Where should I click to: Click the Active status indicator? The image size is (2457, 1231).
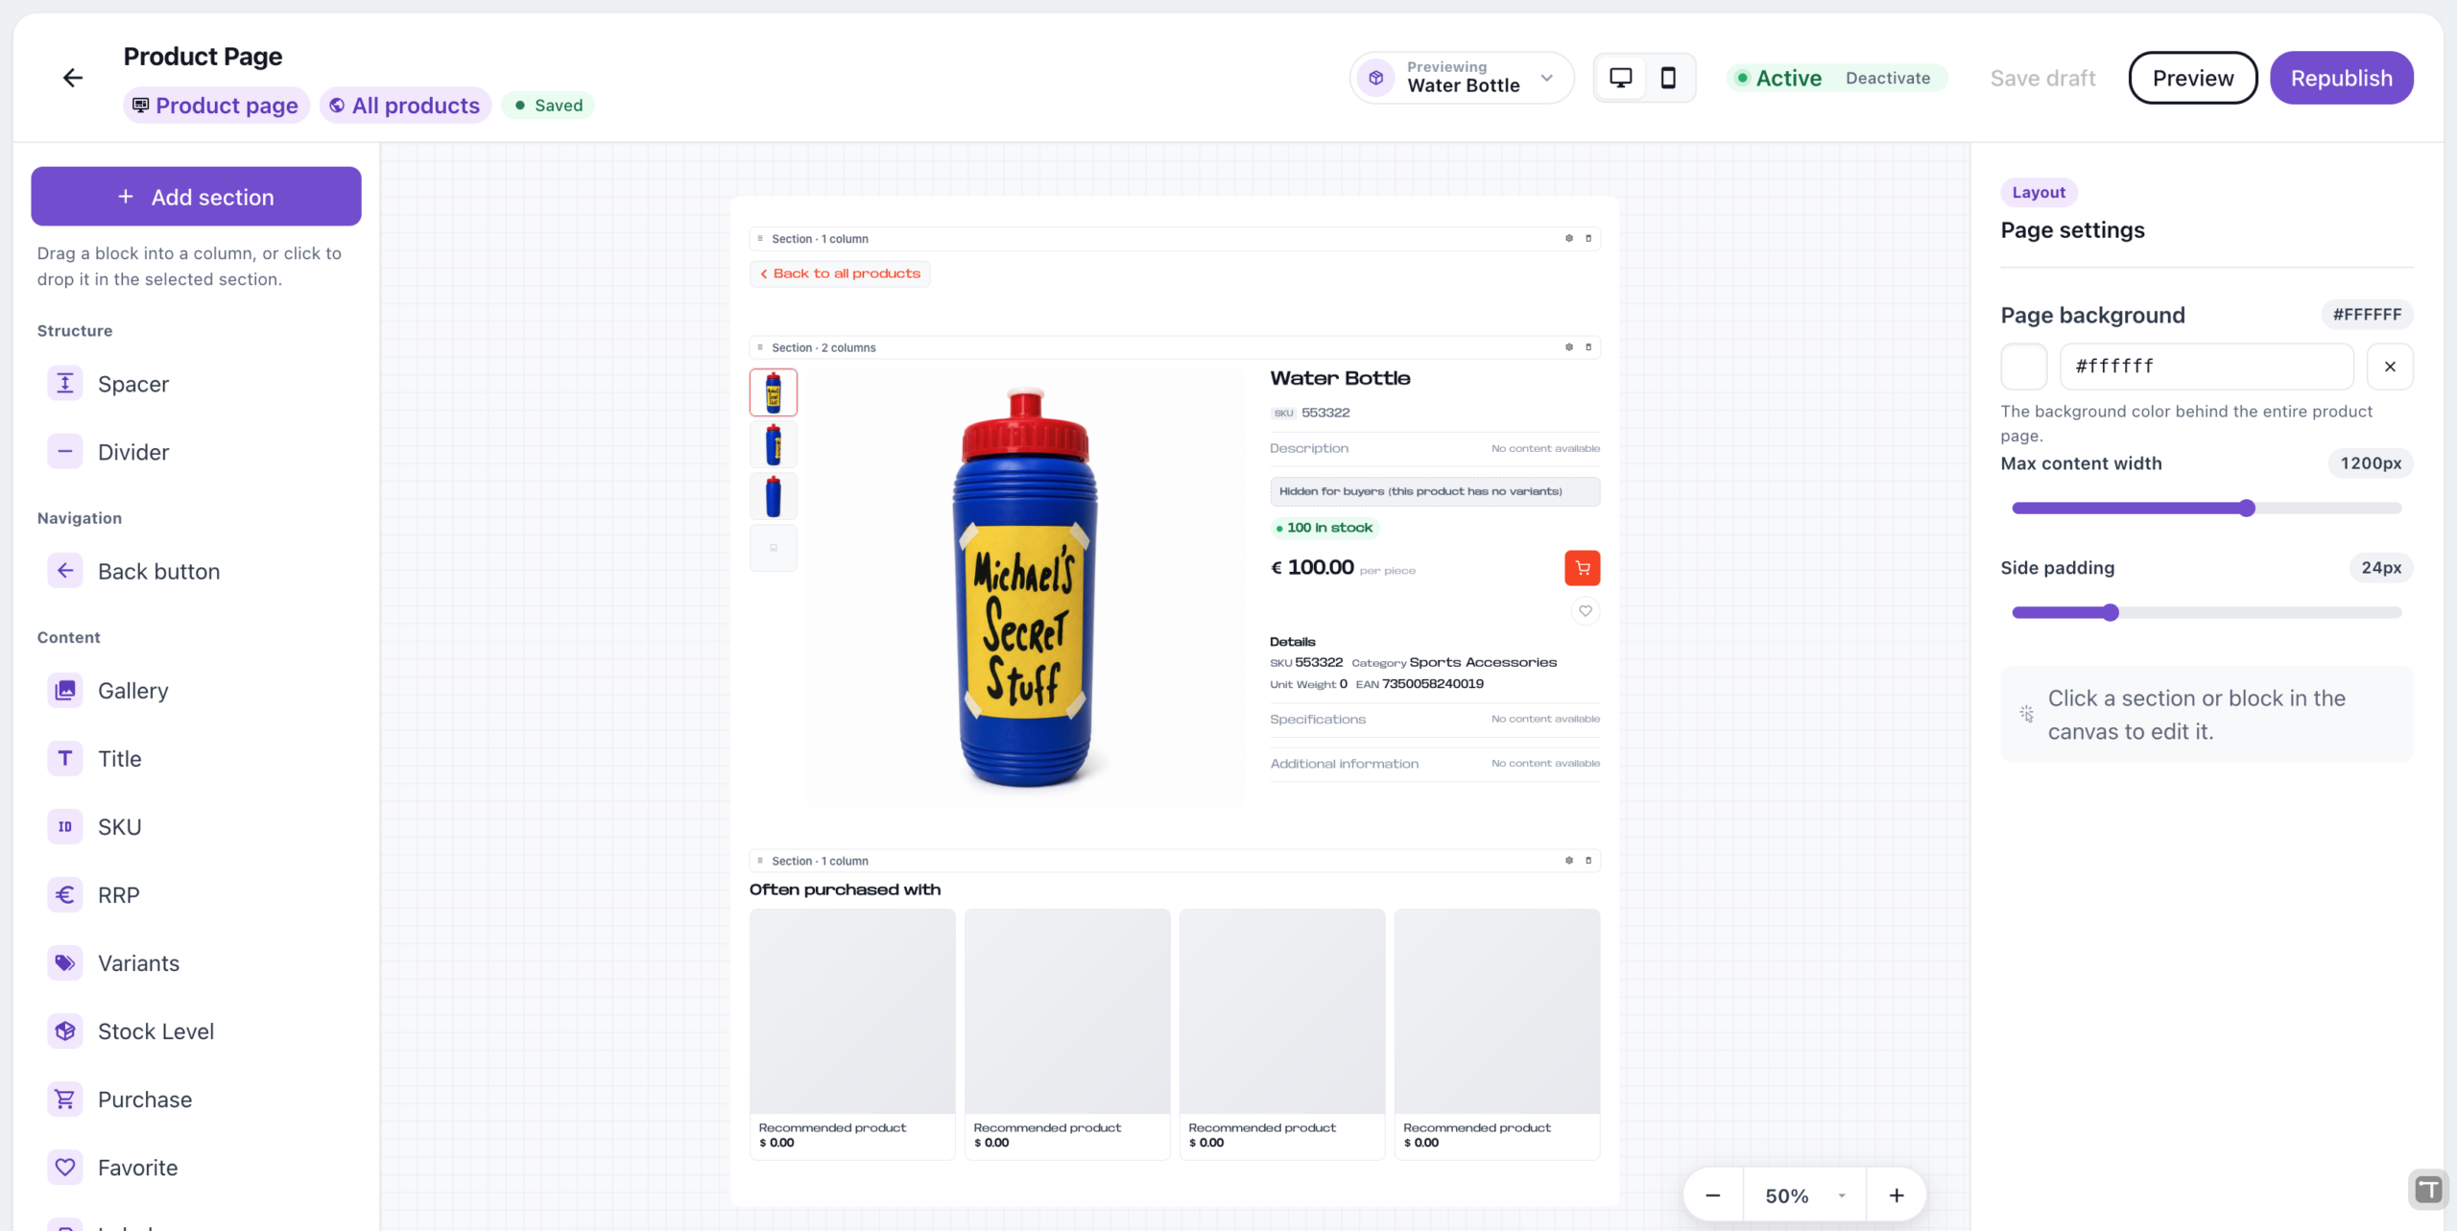pos(1779,78)
